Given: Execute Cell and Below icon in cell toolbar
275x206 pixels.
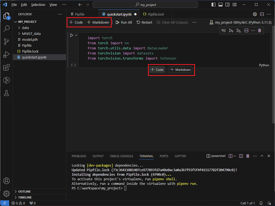Looking at the screenshot, I should click(x=239, y=31).
